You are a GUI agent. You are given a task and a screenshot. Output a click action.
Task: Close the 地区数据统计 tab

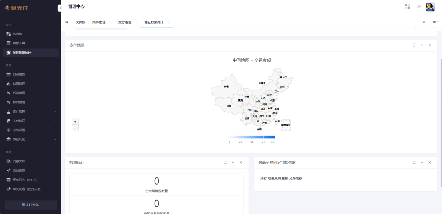169,22
